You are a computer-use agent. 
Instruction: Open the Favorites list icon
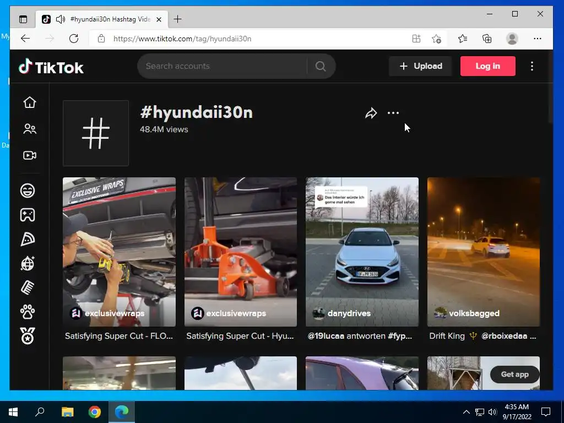463,39
